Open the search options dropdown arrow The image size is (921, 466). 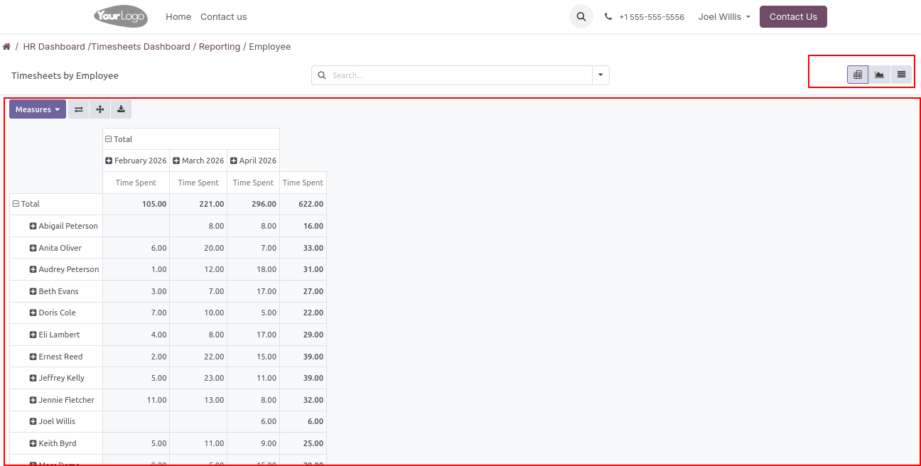tap(600, 75)
